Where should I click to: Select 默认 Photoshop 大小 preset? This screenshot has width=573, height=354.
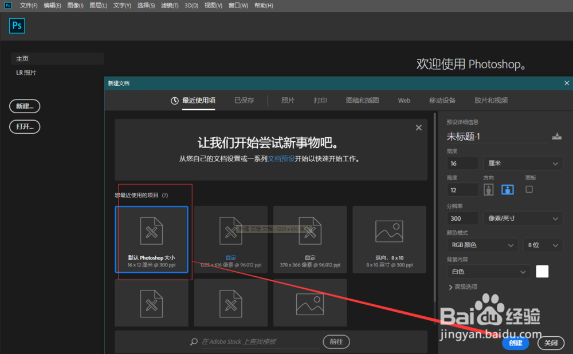pos(152,240)
